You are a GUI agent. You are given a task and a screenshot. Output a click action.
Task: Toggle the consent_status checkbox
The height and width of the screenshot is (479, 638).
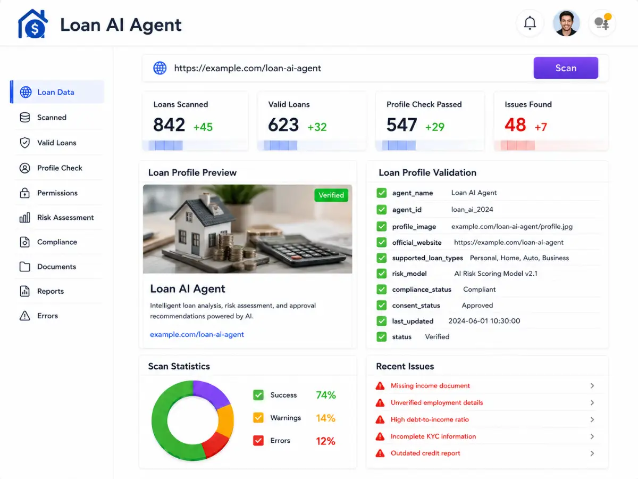click(382, 305)
